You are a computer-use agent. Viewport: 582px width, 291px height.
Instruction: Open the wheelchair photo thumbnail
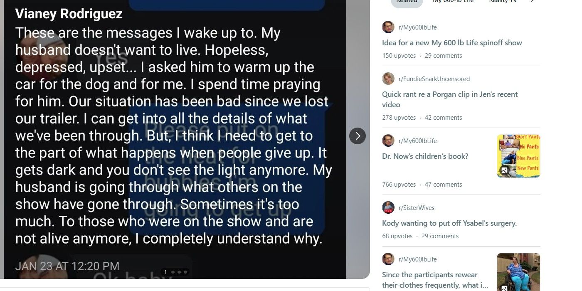(x=518, y=272)
